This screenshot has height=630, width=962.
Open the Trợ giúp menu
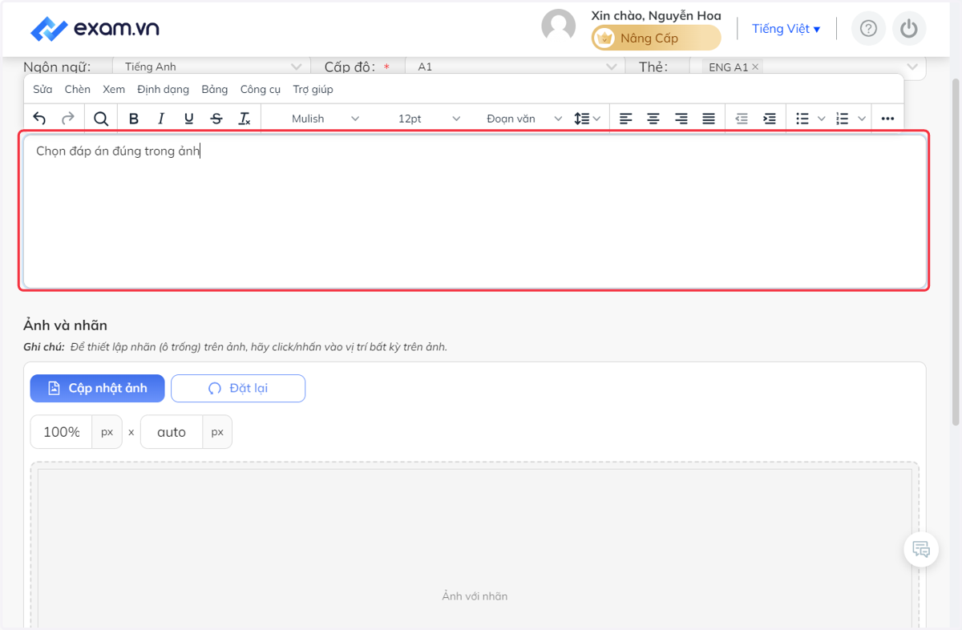[313, 90]
